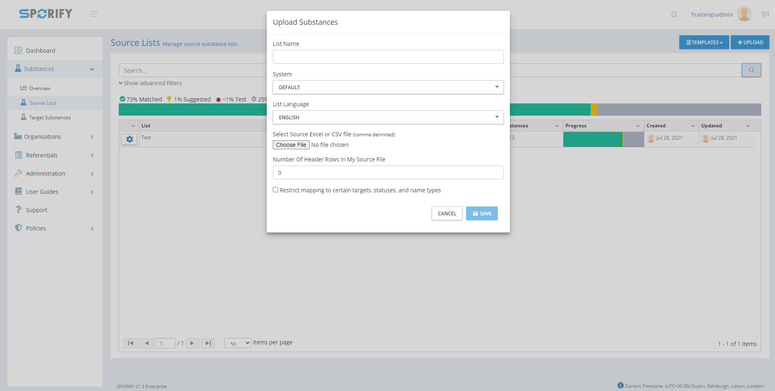The height and width of the screenshot is (391, 775).
Task: Expand Show advanced filters
Action: click(150, 83)
